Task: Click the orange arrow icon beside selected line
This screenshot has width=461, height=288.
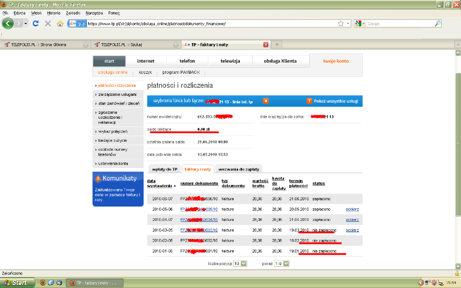Action: pyautogui.click(x=266, y=101)
